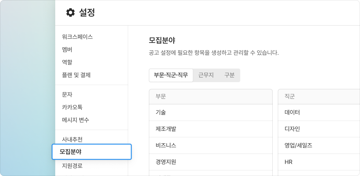Open 문자 settings in sidebar
Screen dimensions: 360x176
click(x=67, y=94)
